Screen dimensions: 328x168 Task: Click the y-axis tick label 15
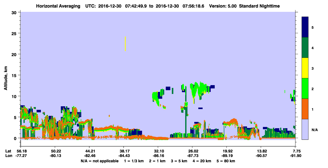[15, 75]
